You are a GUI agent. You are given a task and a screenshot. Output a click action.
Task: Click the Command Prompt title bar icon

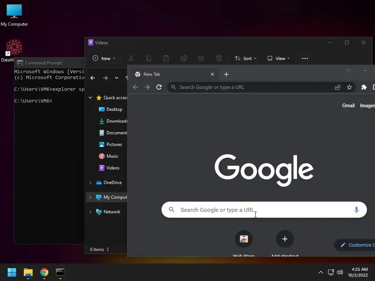[20, 63]
